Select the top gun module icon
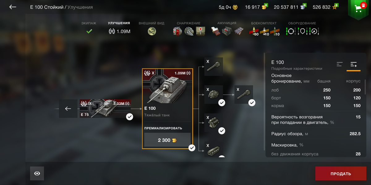 pos(214,67)
